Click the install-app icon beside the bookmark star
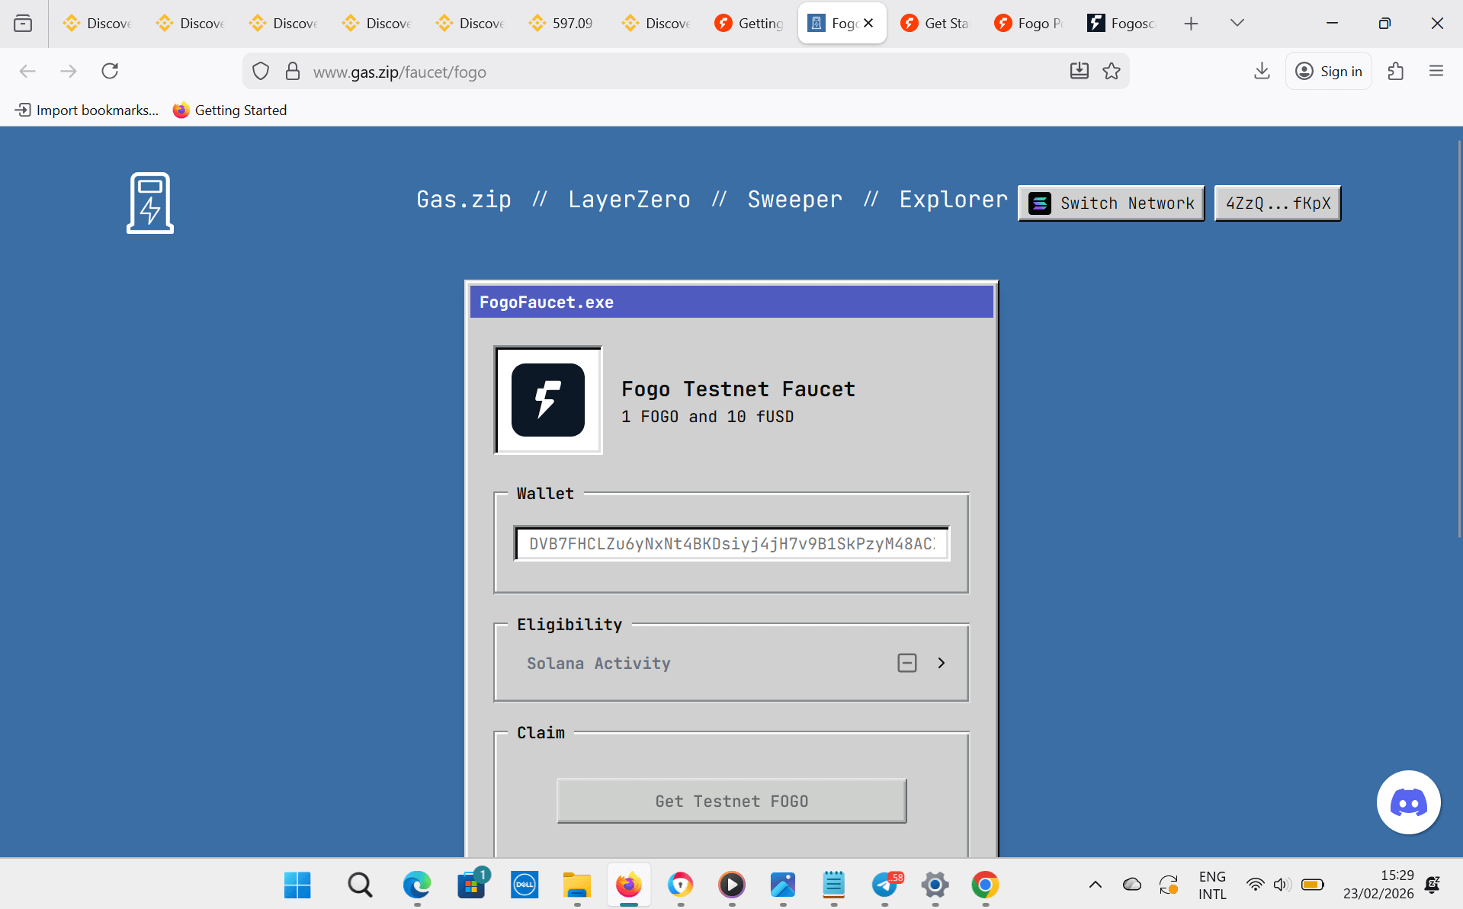This screenshot has width=1463, height=909. point(1080,72)
